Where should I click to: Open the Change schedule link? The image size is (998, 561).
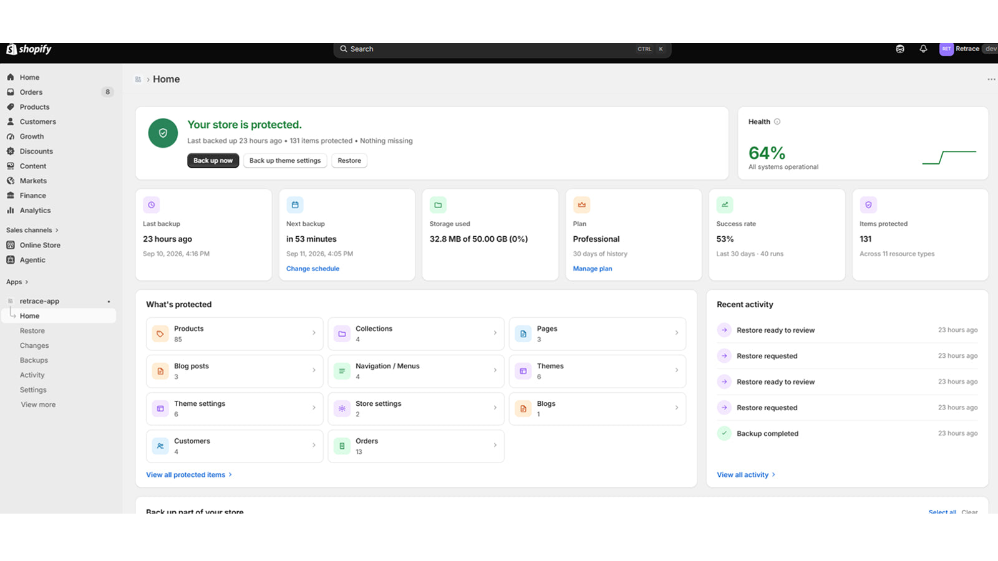pyautogui.click(x=312, y=269)
